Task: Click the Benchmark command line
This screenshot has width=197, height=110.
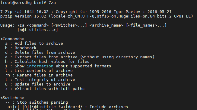Action: [21, 48]
